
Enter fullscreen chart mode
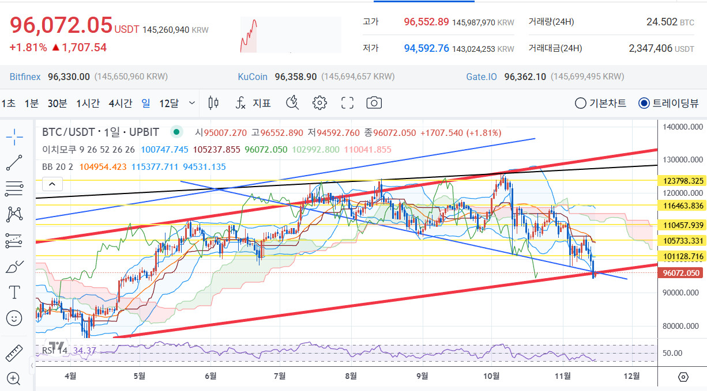[347, 103]
